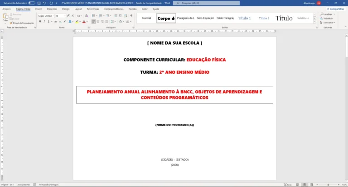Click the Português (Portugal) language status
348x187 pixels.
click(48, 185)
